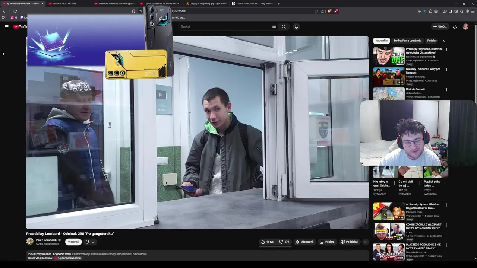Switch to Zagraj w oryginalną grę tab
This screenshot has width=477, height=268.
206,4
